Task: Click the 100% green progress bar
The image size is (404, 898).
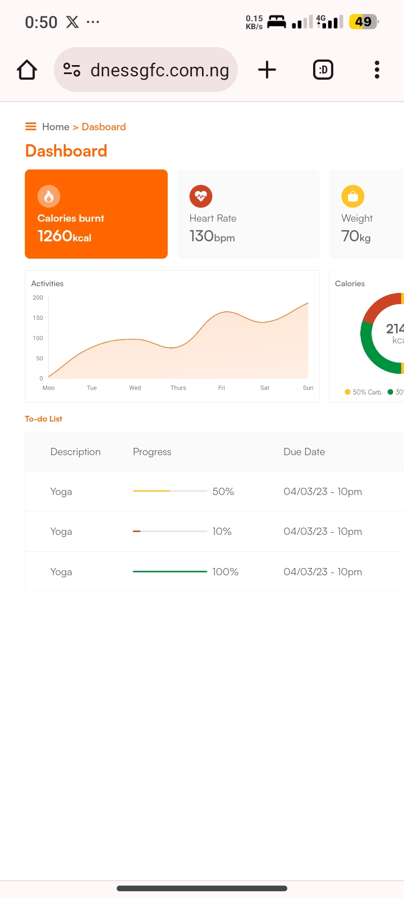Action: [169, 571]
